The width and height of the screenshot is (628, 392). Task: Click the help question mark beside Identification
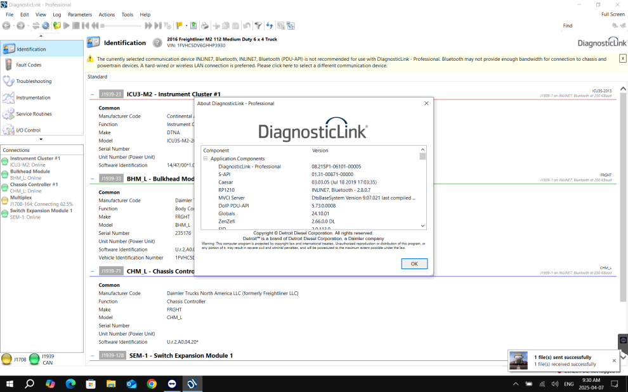(157, 43)
